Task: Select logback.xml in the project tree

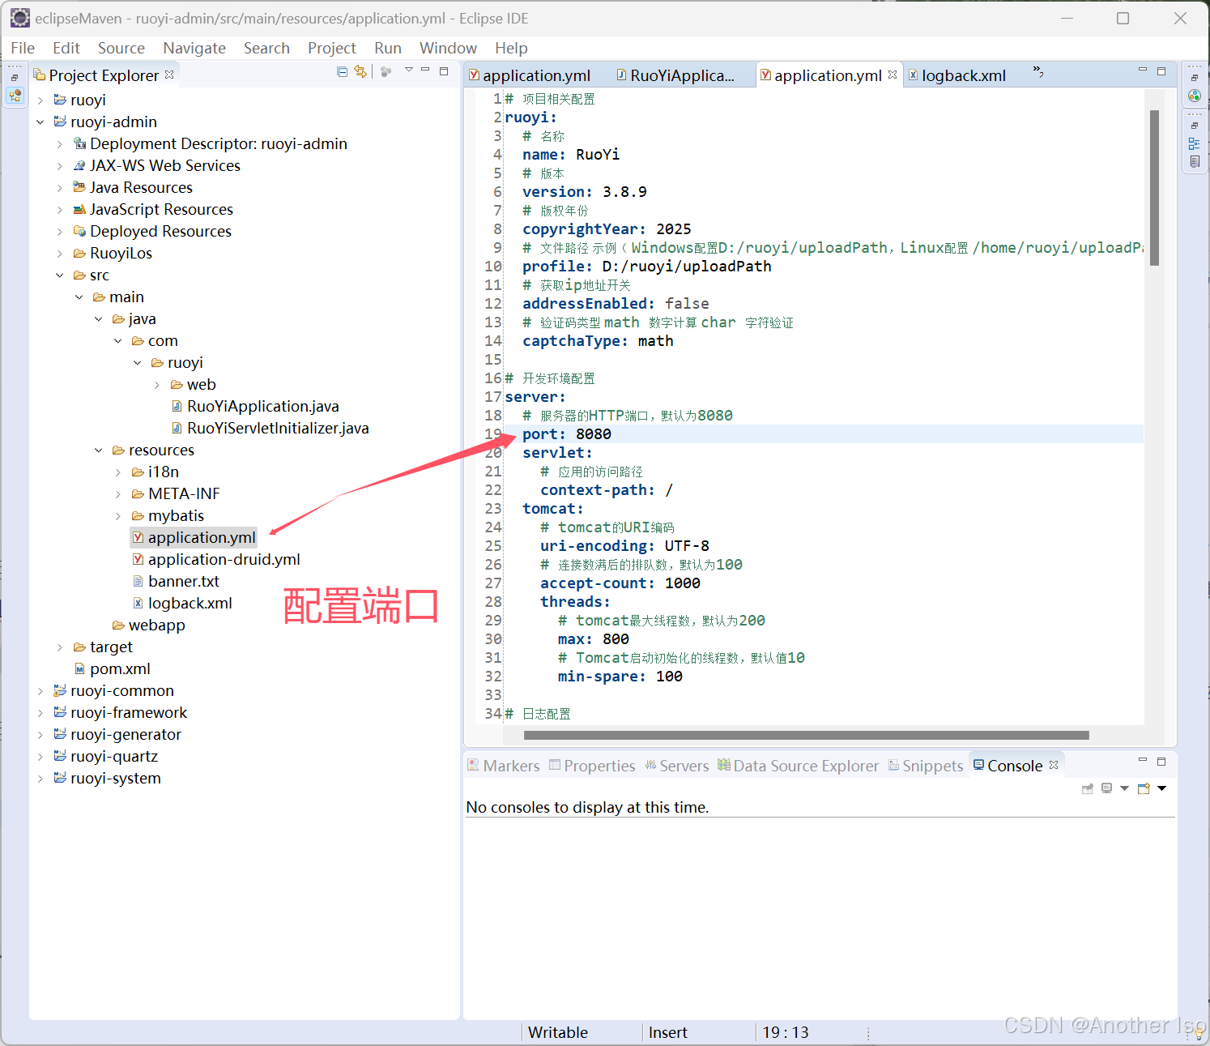Action: [182, 603]
